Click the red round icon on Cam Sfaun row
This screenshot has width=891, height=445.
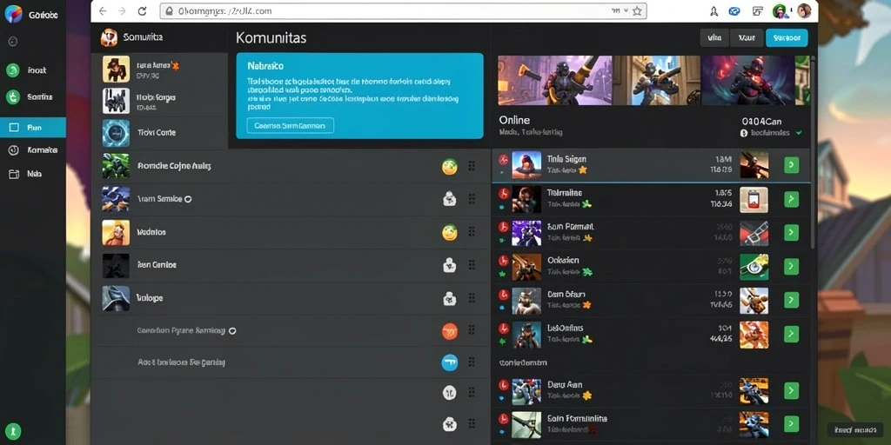(x=503, y=295)
